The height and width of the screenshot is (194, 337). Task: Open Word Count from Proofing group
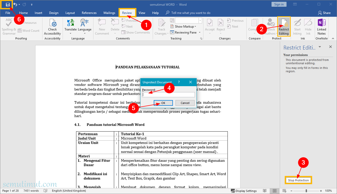[x=28, y=31]
